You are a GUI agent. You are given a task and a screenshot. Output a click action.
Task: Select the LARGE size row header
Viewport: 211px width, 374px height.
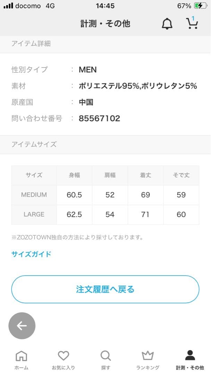click(34, 214)
